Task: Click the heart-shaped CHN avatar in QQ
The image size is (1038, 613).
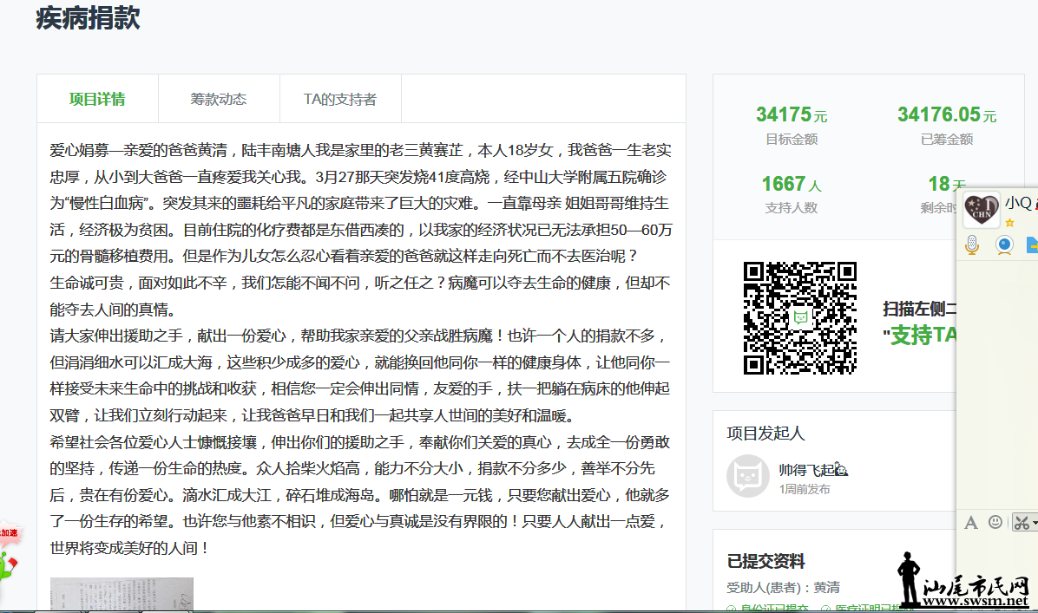Action: click(981, 209)
